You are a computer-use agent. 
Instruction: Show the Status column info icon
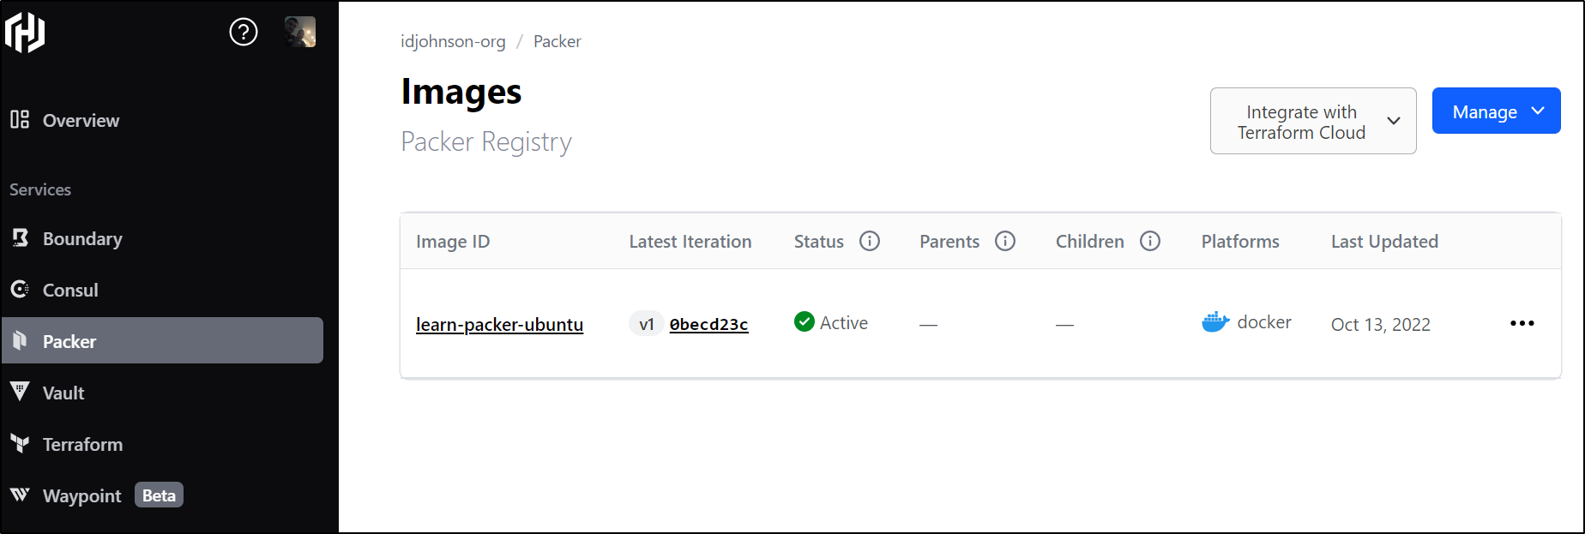870,241
